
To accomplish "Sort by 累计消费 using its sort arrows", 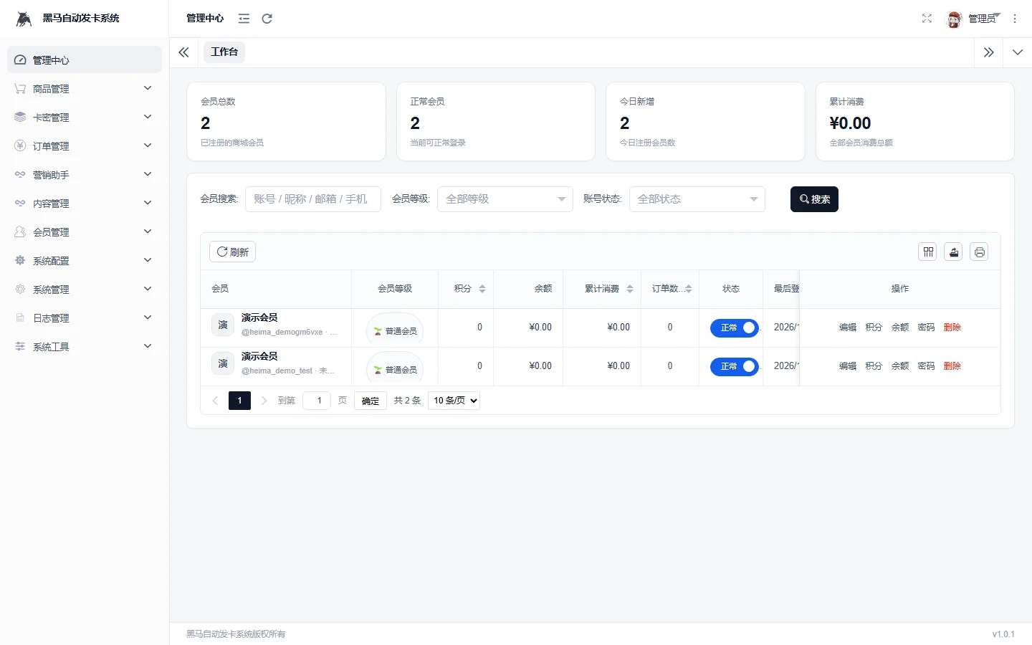I will point(630,289).
